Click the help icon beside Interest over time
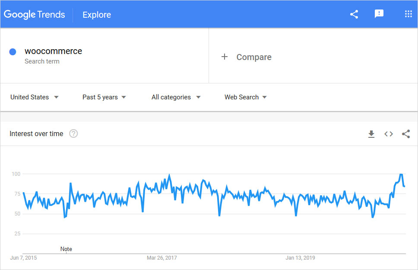The image size is (418, 270). 73,134
